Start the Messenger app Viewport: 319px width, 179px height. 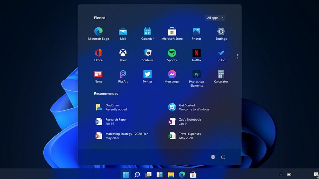[172, 74]
